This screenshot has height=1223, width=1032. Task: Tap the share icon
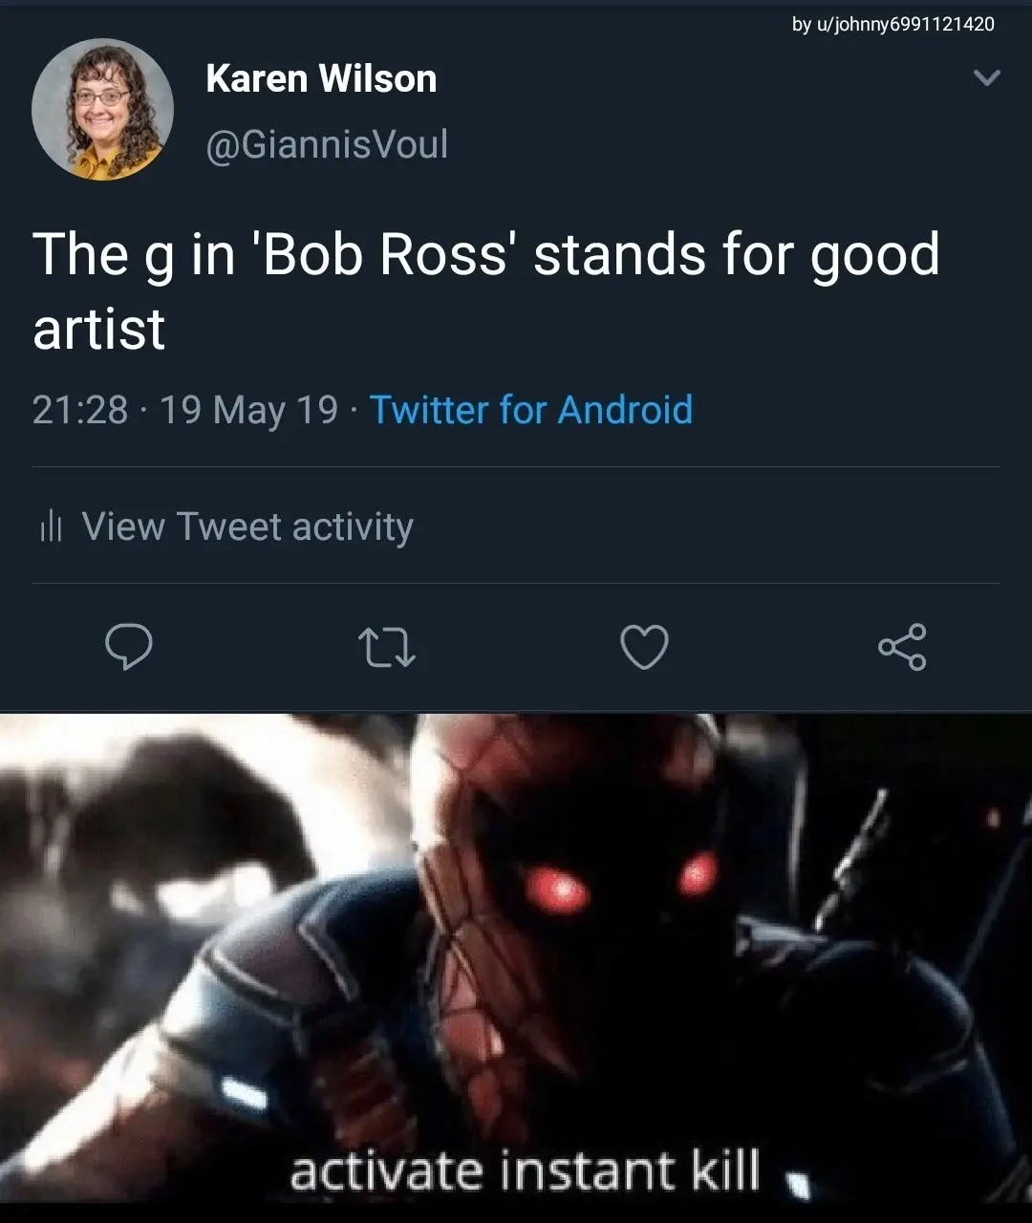902,648
